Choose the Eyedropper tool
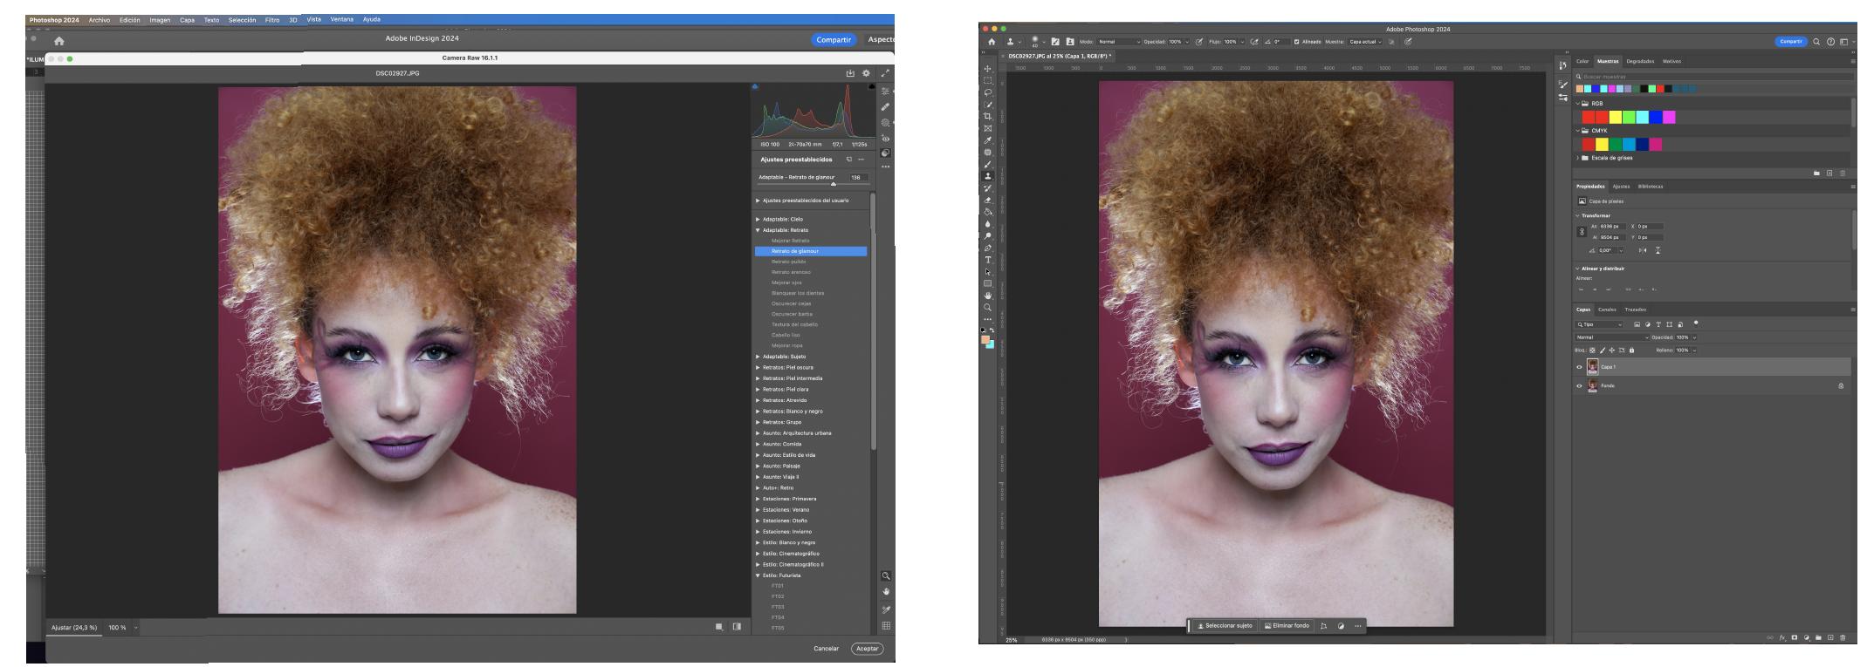The height and width of the screenshot is (667, 1874). [x=988, y=140]
